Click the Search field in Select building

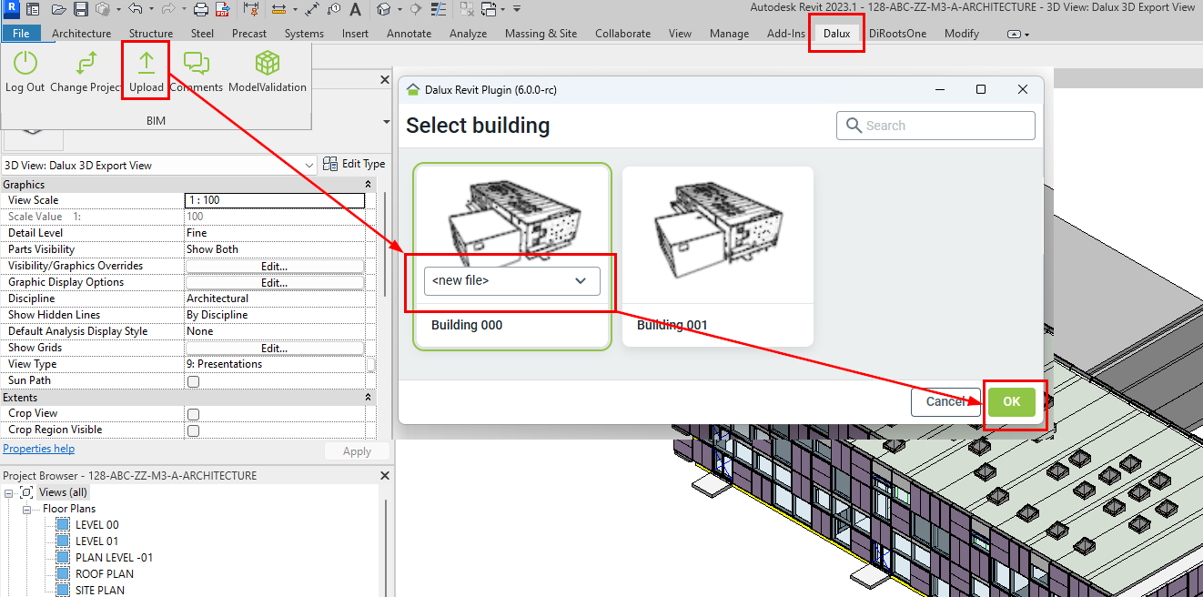tap(935, 126)
